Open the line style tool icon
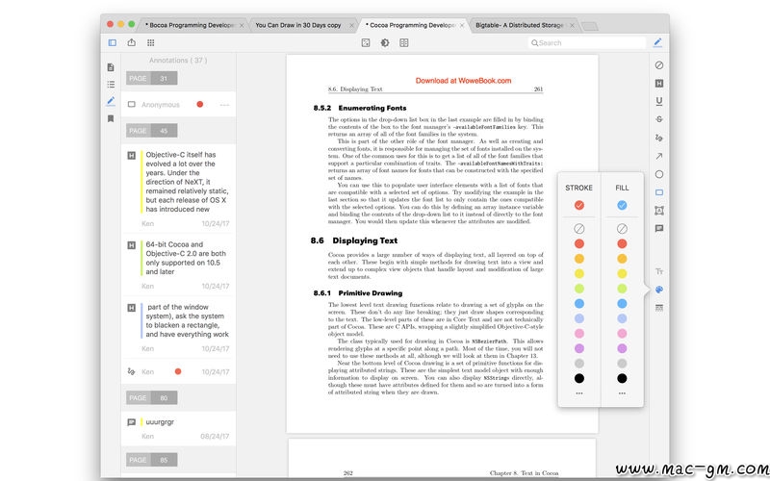 (659, 308)
